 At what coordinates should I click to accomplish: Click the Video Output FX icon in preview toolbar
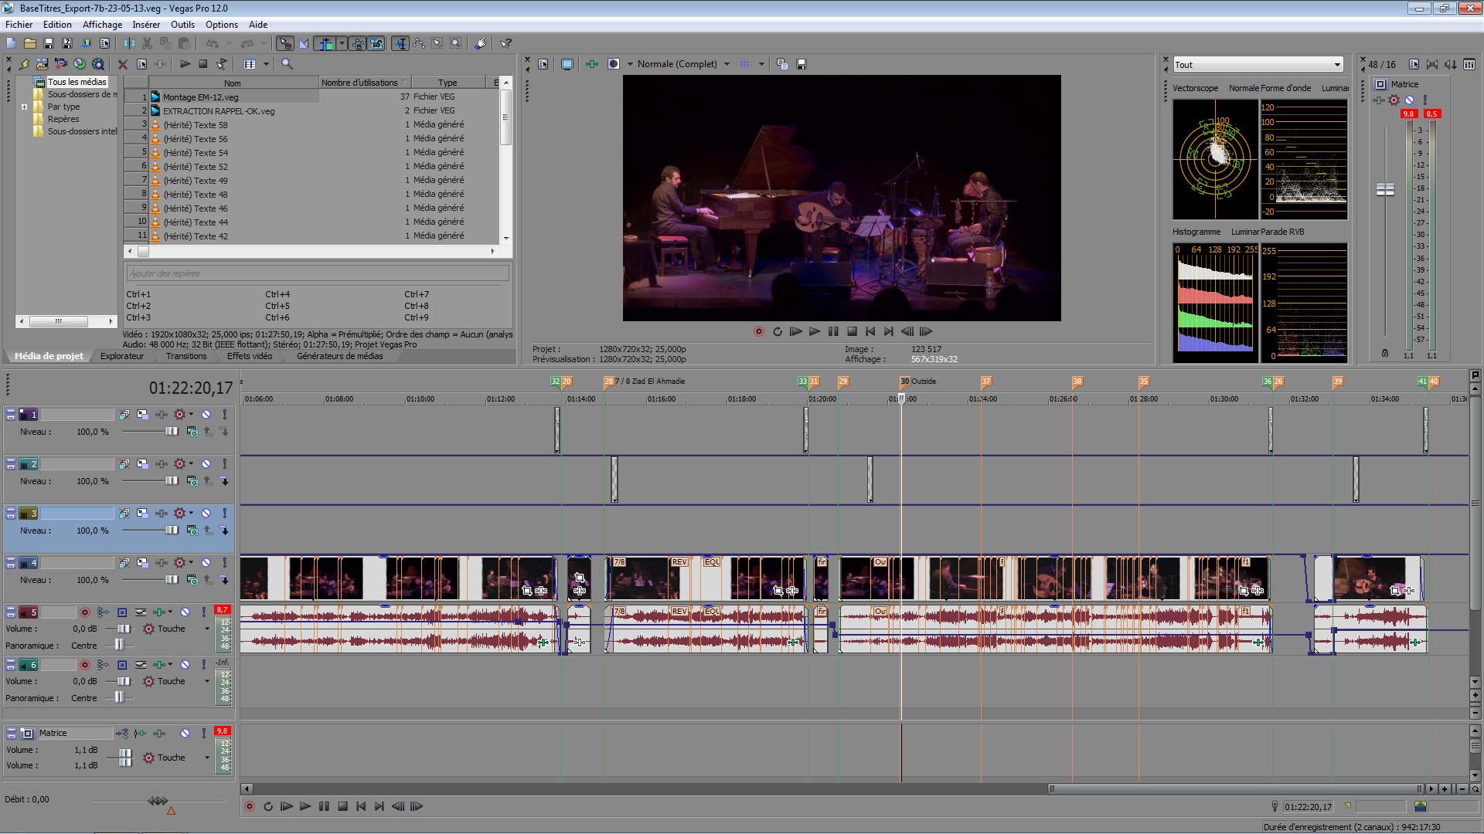point(592,64)
